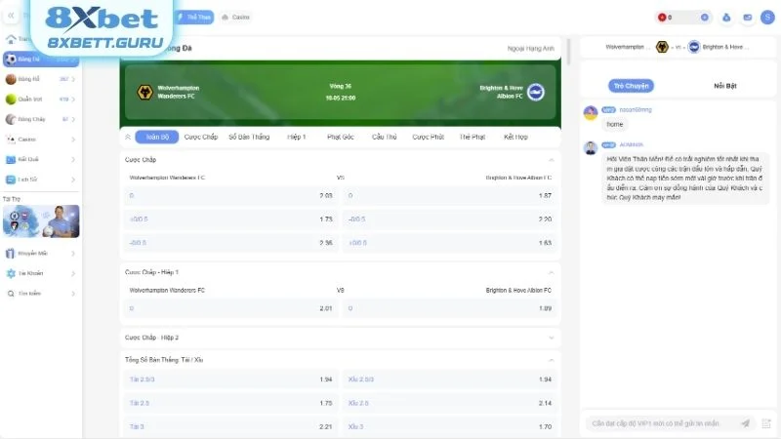Select the Toàn Bộ market tab

click(157, 137)
